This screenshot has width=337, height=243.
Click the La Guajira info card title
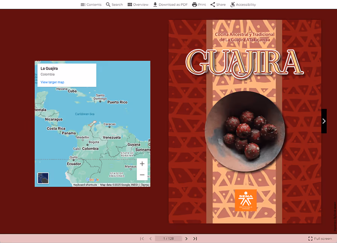[49, 69]
